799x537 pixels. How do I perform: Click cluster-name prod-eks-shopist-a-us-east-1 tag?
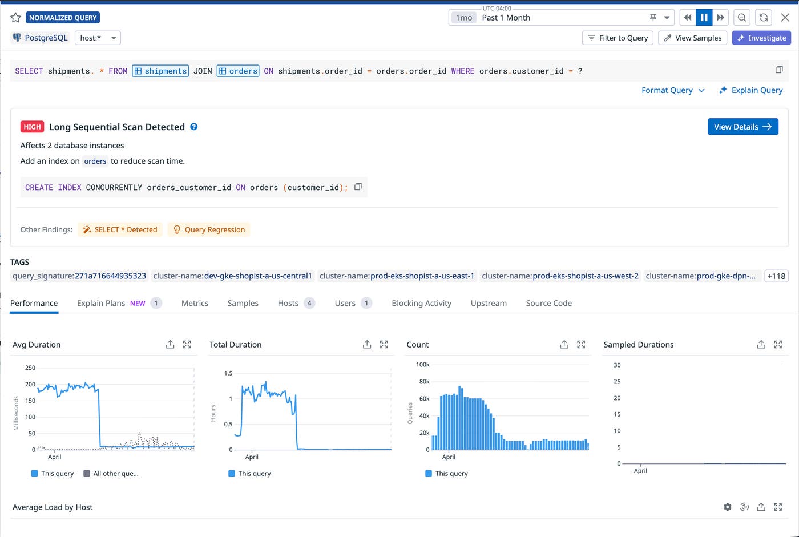coord(397,276)
